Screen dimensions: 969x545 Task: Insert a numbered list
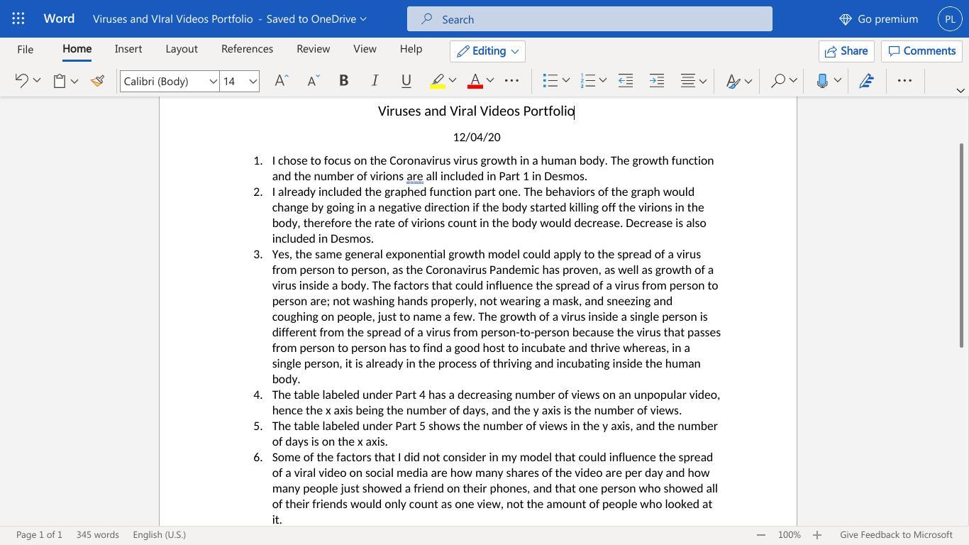click(587, 81)
